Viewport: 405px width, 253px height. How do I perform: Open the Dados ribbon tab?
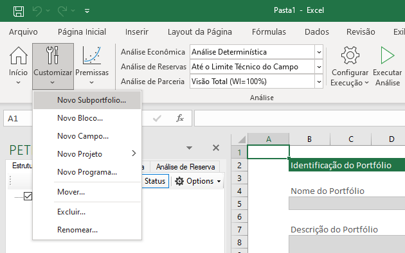(317, 32)
